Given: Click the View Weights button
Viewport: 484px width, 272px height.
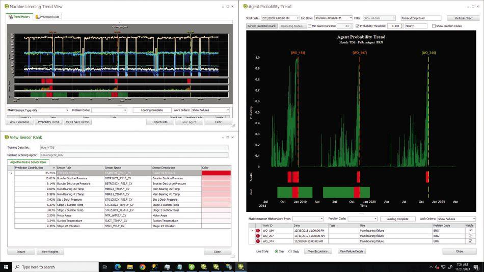Looking at the screenshot, I should [x=50, y=252].
